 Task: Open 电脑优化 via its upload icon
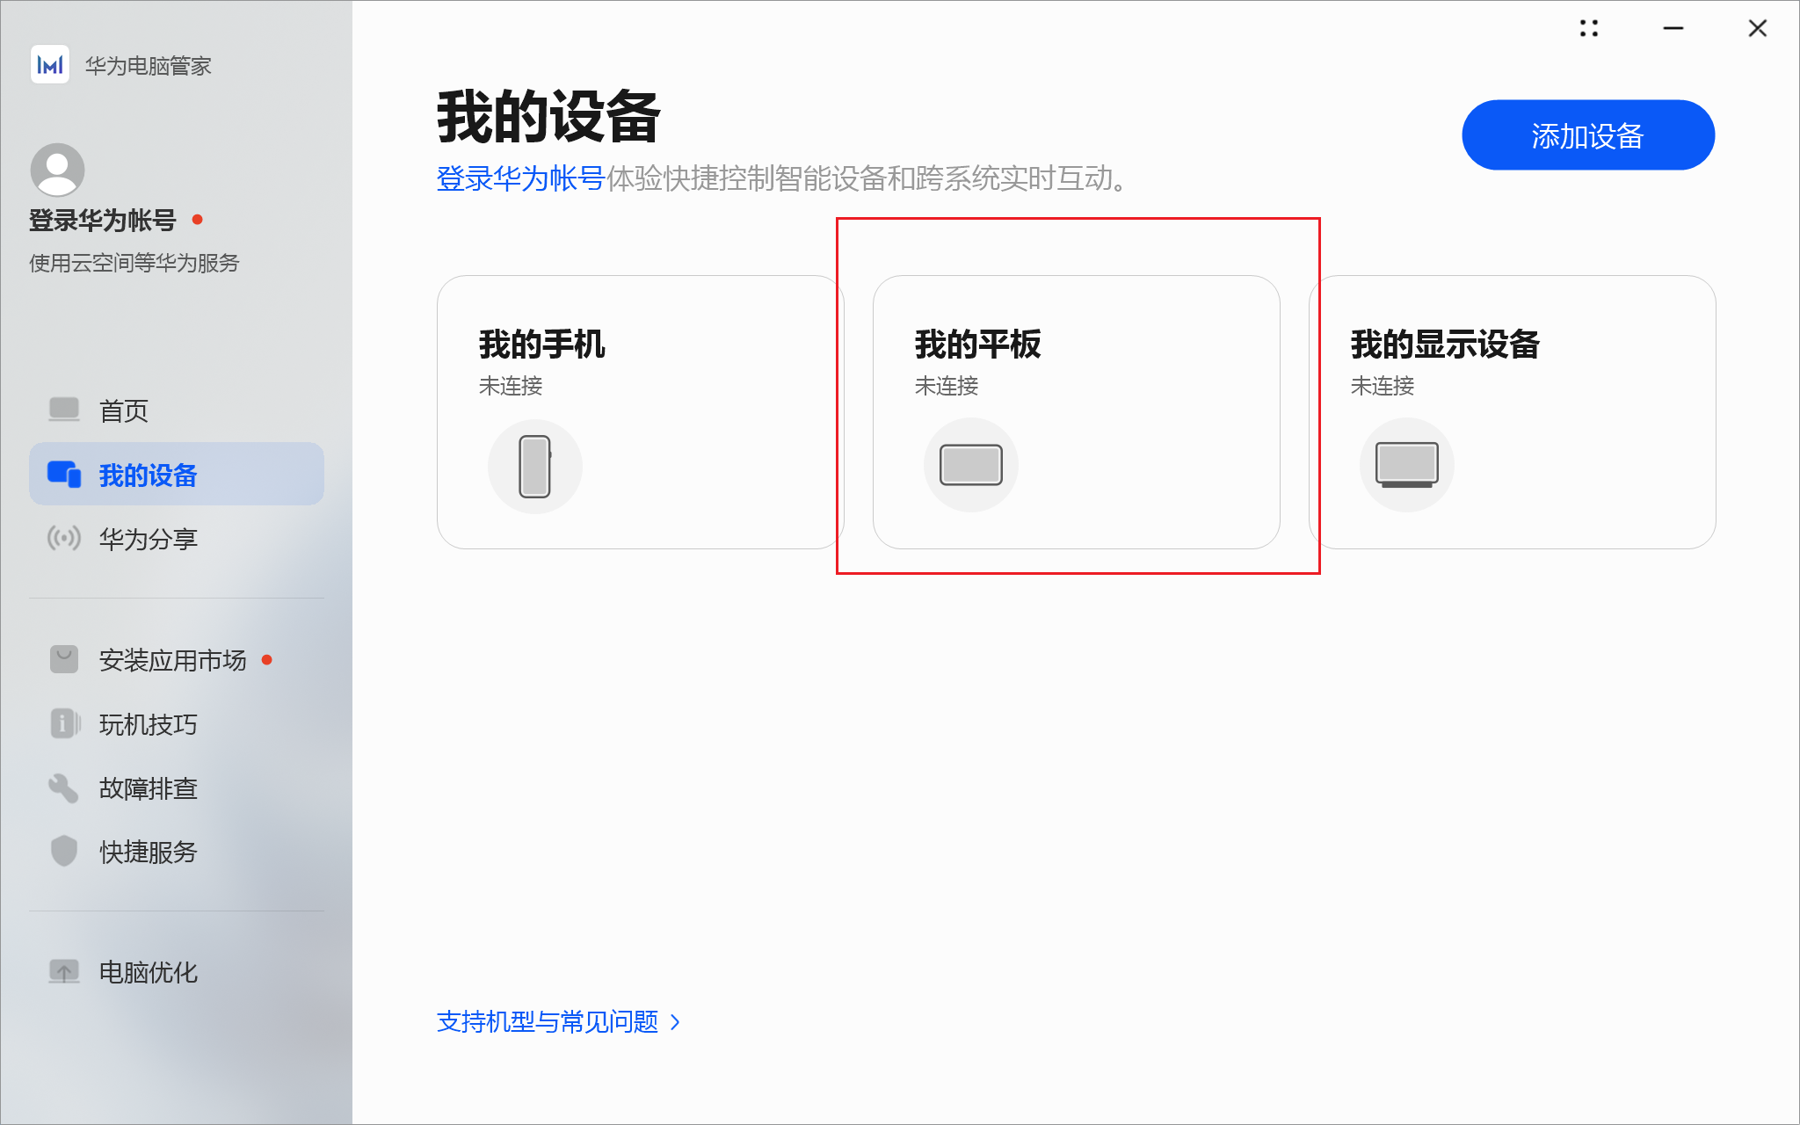click(64, 971)
